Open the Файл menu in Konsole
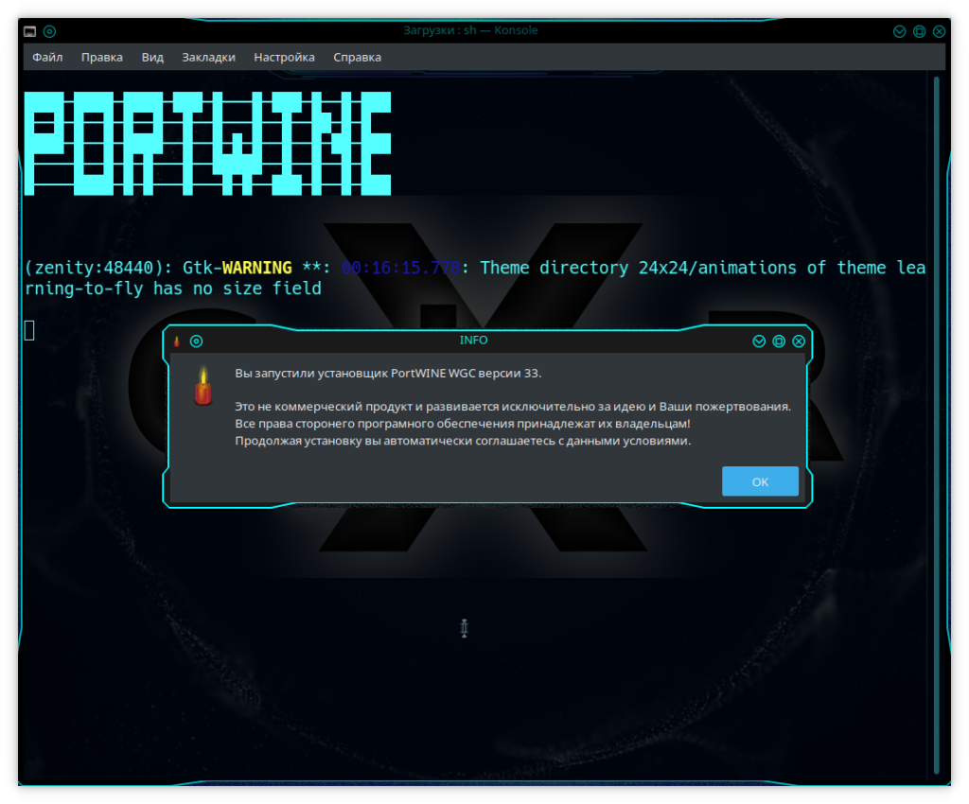Screen dimensions: 969x804 pos(47,58)
